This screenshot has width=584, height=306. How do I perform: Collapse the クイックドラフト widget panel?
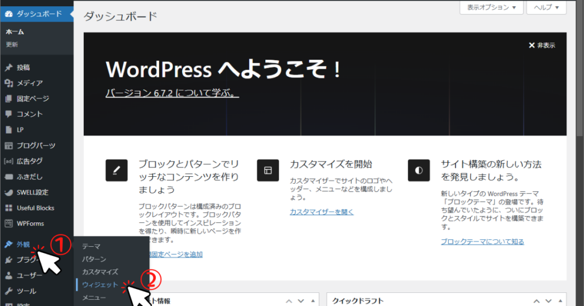tap(560, 301)
